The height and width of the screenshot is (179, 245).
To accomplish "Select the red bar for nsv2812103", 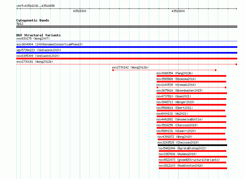I will 193,168.
